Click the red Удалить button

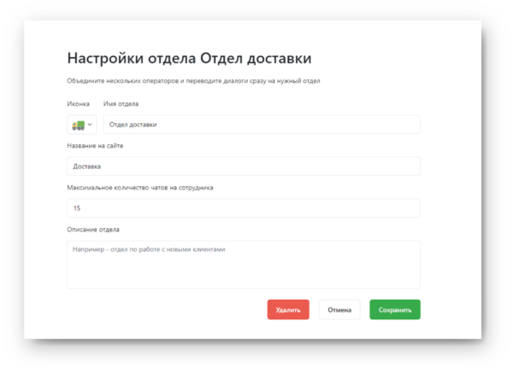click(288, 310)
